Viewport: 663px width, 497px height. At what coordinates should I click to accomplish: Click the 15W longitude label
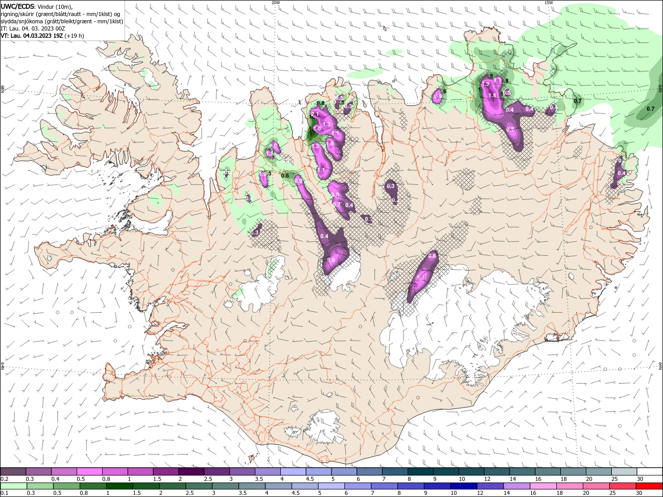coord(549,3)
